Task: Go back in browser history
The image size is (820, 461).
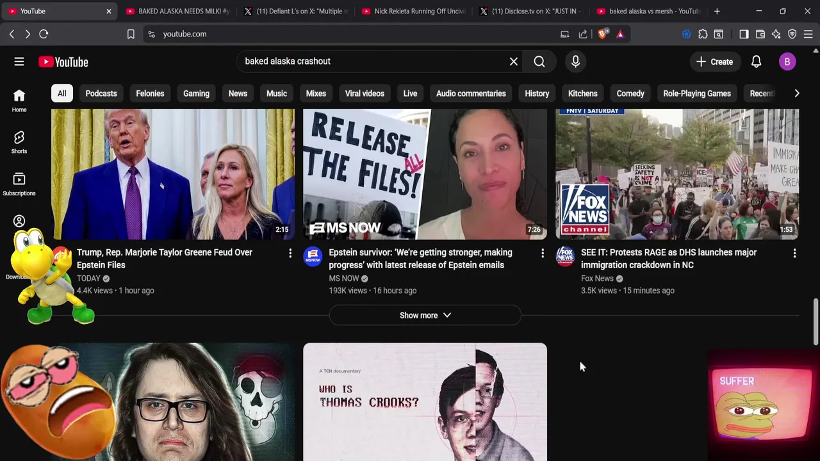Action: pos(12,34)
